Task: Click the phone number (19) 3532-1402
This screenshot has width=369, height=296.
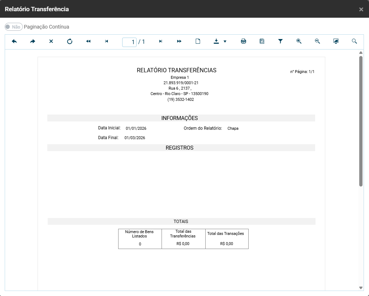Action: [180, 99]
